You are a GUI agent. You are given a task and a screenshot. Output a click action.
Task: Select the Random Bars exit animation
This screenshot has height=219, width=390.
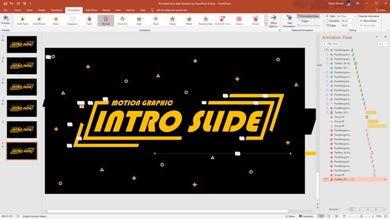pos(206,20)
